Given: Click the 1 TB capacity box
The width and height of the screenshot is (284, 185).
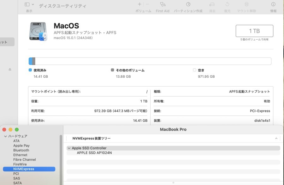Looking at the screenshot, I should 254,31.
